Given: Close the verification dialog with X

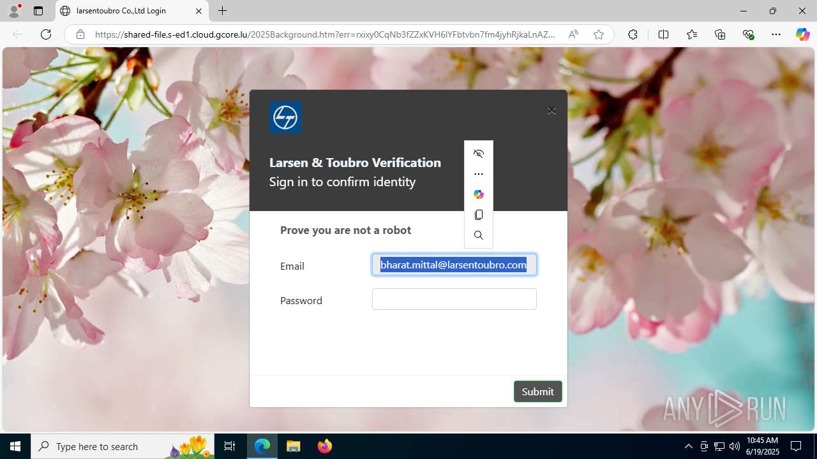Looking at the screenshot, I should tap(551, 110).
